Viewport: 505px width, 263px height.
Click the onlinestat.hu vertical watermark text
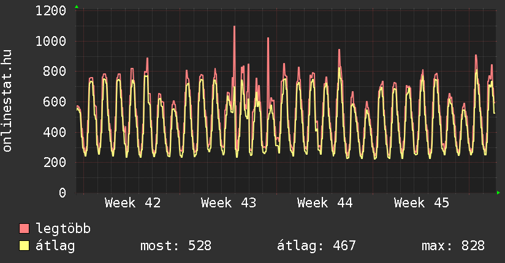coord(8,101)
